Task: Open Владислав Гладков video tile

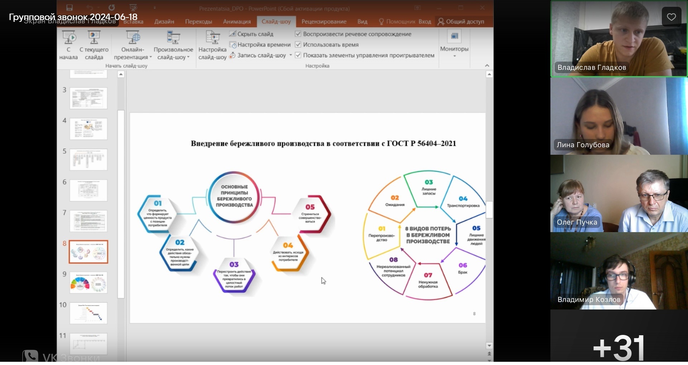Action: [619, 39]
